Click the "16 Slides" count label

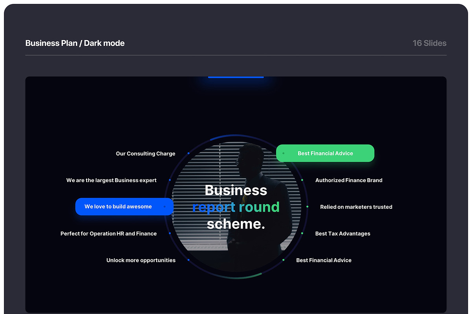[430, 43]
